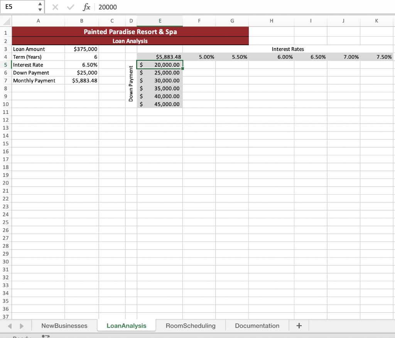Image resolution: width=395 pixels, height=338 pixels.
Task: Add a new worksheet with the plus icon
Action: coord(299,326)
